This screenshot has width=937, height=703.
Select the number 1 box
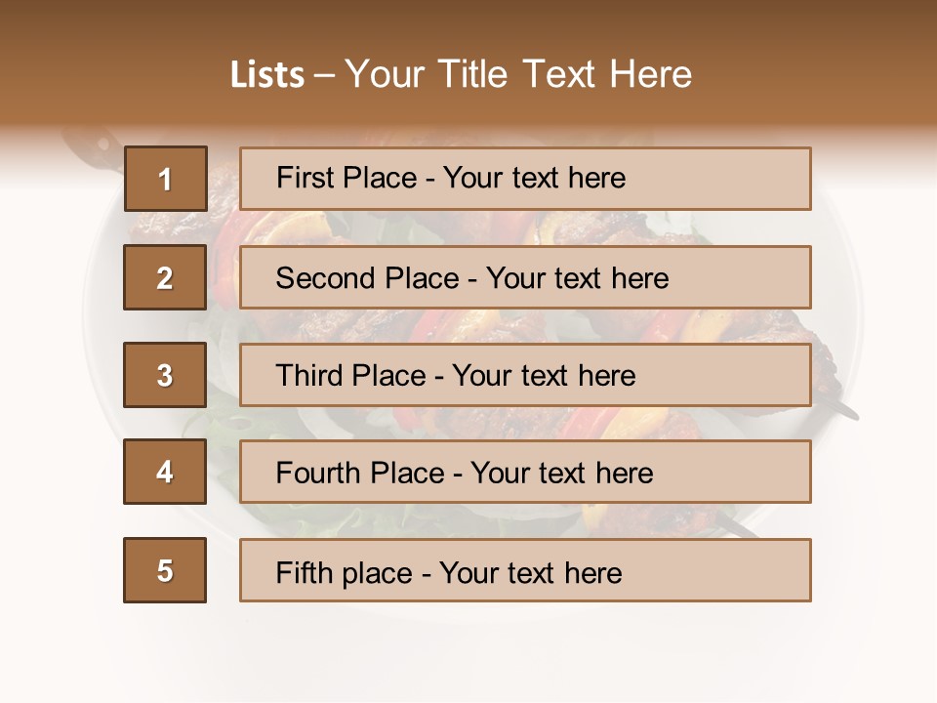165,179
